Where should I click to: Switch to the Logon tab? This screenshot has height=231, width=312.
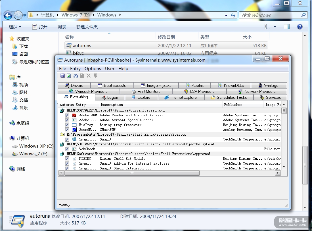click(x=110, y=98)
